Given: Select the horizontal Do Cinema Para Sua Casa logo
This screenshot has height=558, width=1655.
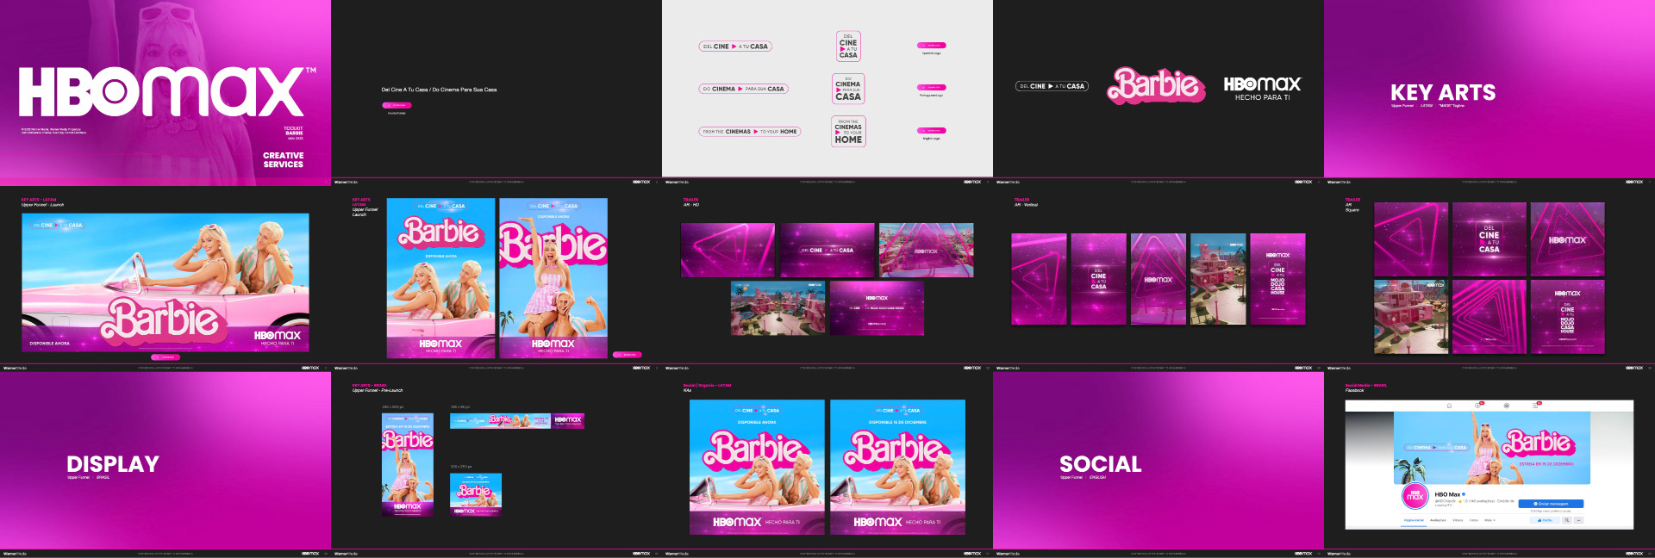Looking at the screenshot, I should click(743, 89).
